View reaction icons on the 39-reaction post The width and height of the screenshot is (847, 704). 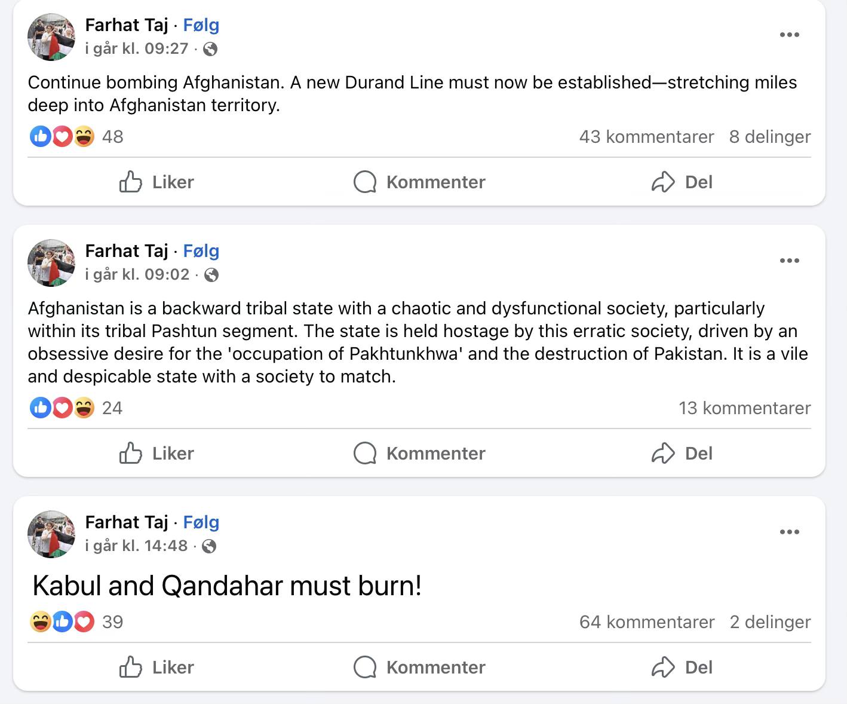tap(62, 622)
